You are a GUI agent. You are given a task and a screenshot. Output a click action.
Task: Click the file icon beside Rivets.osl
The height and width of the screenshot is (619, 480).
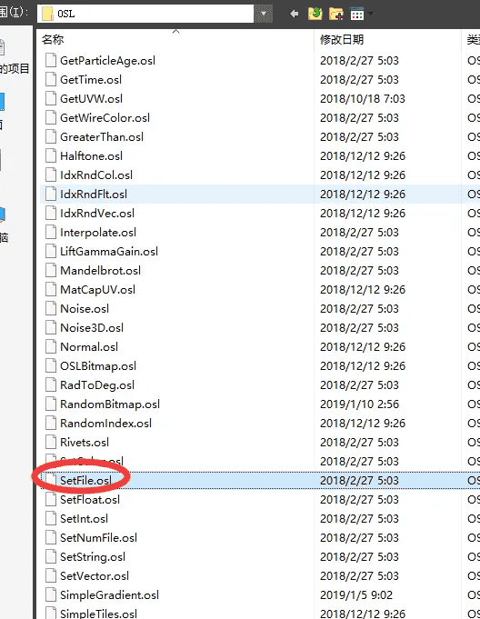click(51, 442)
